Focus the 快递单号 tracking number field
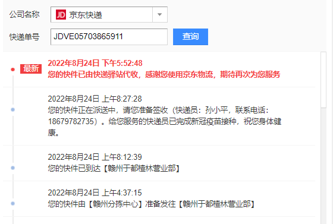The width and height of the screenshot is (333, 224). (109, 37)
